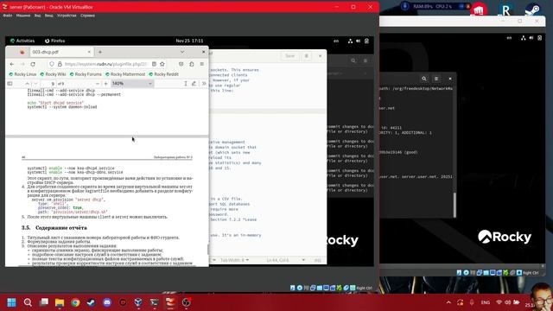Open the Windows Start menu
Screen dimensions: 553x311
point(11,302)
